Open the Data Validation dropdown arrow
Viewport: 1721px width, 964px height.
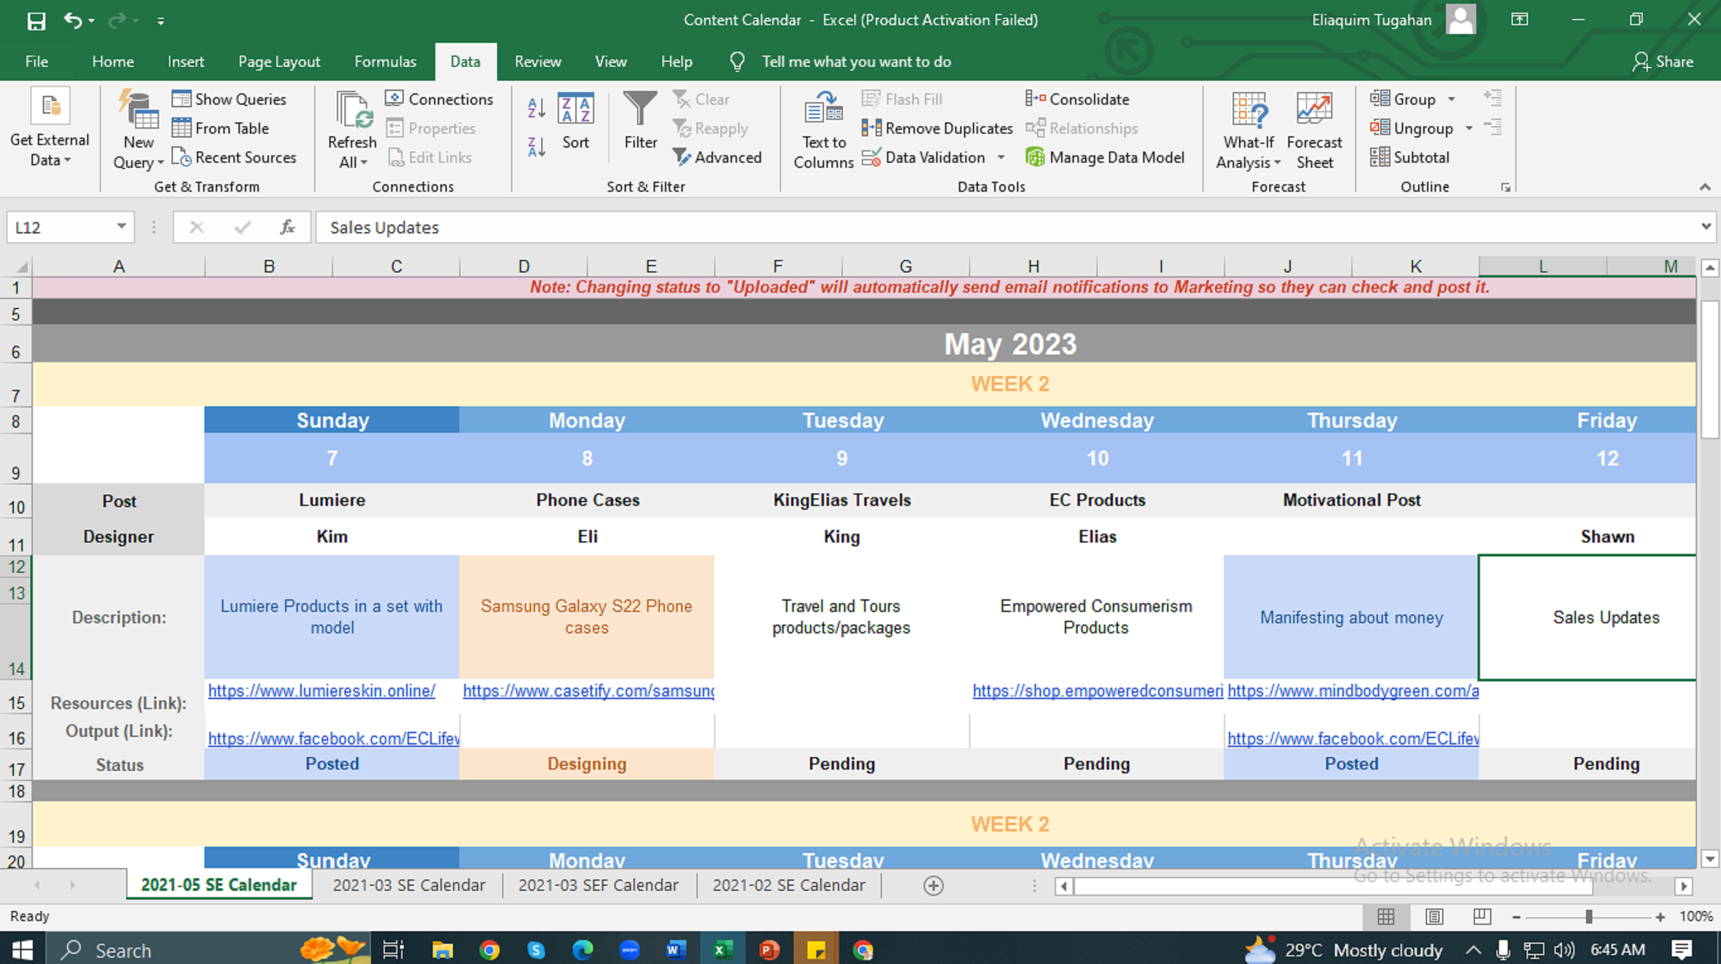1001,158
